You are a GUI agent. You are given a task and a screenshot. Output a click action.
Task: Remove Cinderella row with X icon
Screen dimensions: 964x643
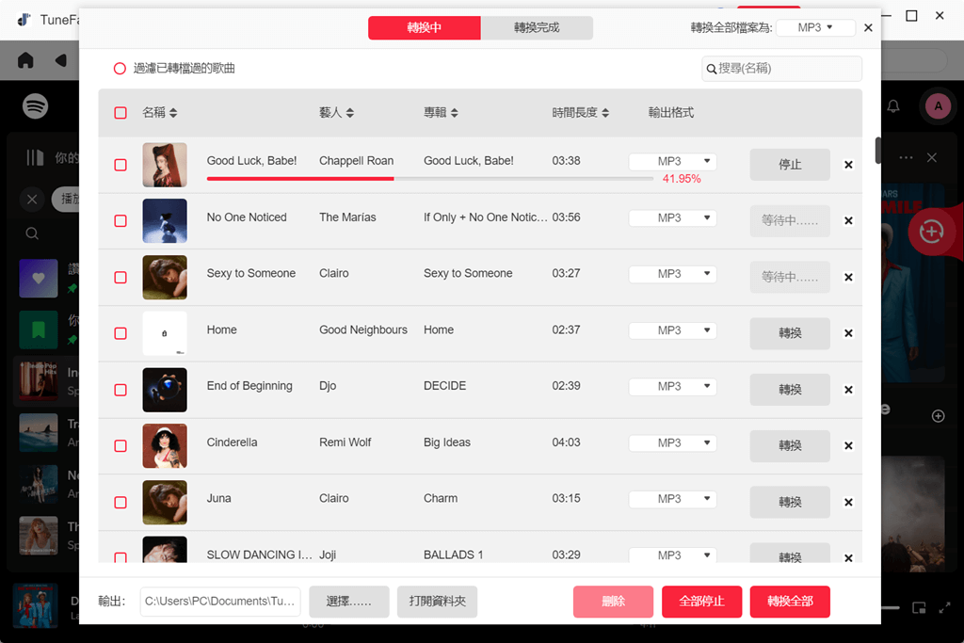848,445
